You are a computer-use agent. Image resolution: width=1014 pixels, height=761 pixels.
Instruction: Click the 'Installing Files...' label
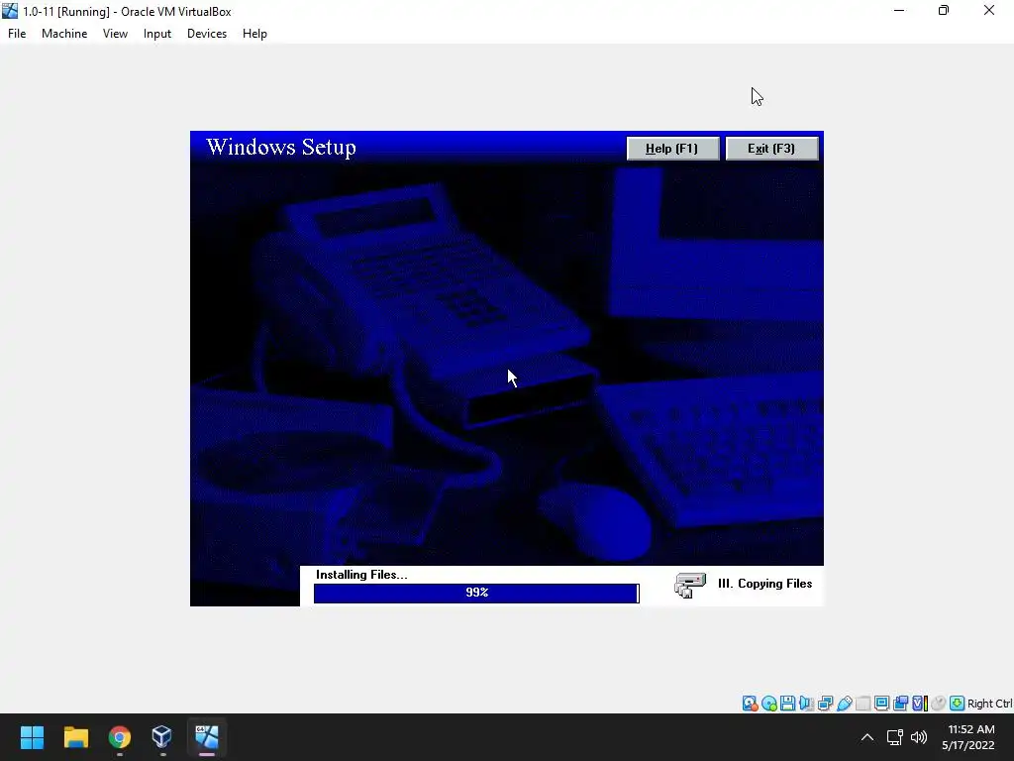[x=361, y=575]
